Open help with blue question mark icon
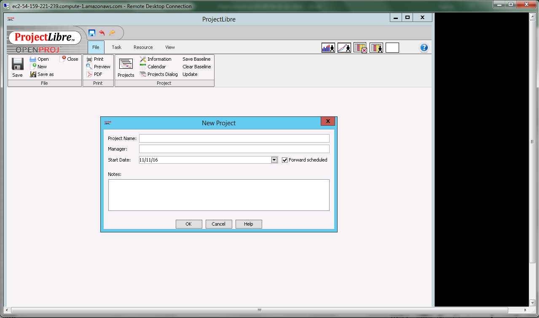Screen dimensions: 539x318 click(x=424, y=48)
